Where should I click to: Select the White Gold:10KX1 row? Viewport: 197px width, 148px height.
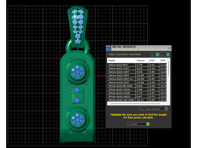pos(137,90)
